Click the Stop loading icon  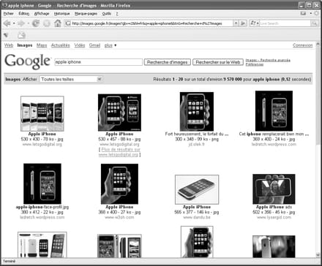47,23
